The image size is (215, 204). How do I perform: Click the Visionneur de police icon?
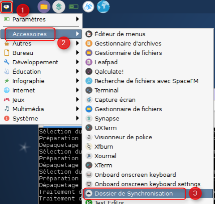point(89,137)
